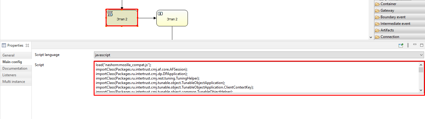Minimize the Properties panel
Viewport: 425px width, 119px height.
tap(415, 45)
